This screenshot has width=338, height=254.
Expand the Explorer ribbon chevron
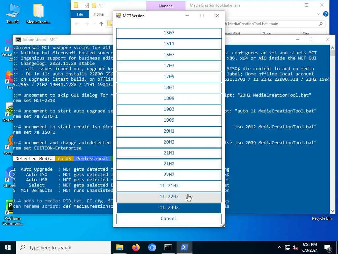click(319, 14)
